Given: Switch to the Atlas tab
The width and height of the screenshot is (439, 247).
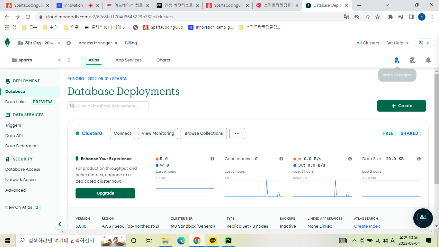Looking at the screenshot, I should [94, 60].
